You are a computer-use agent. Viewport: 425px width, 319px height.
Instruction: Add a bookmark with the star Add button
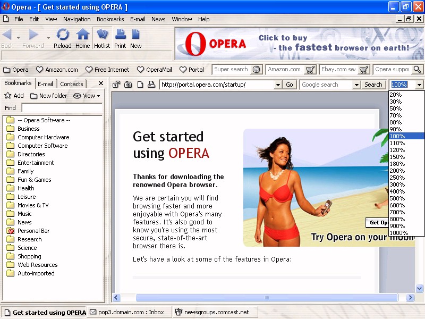(x=14, y=96)
